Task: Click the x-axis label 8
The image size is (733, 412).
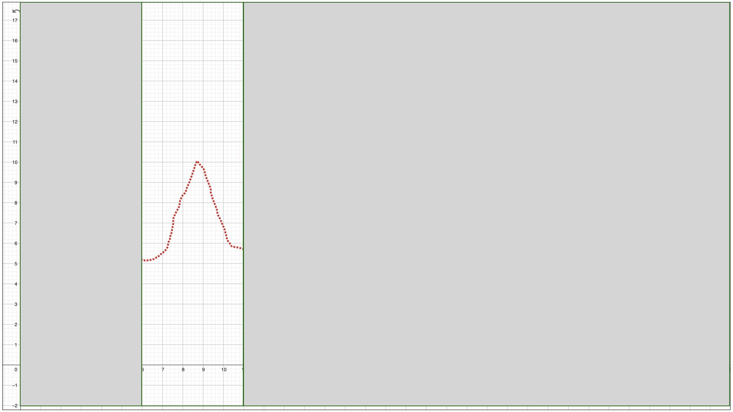Action: click(183, 369)
